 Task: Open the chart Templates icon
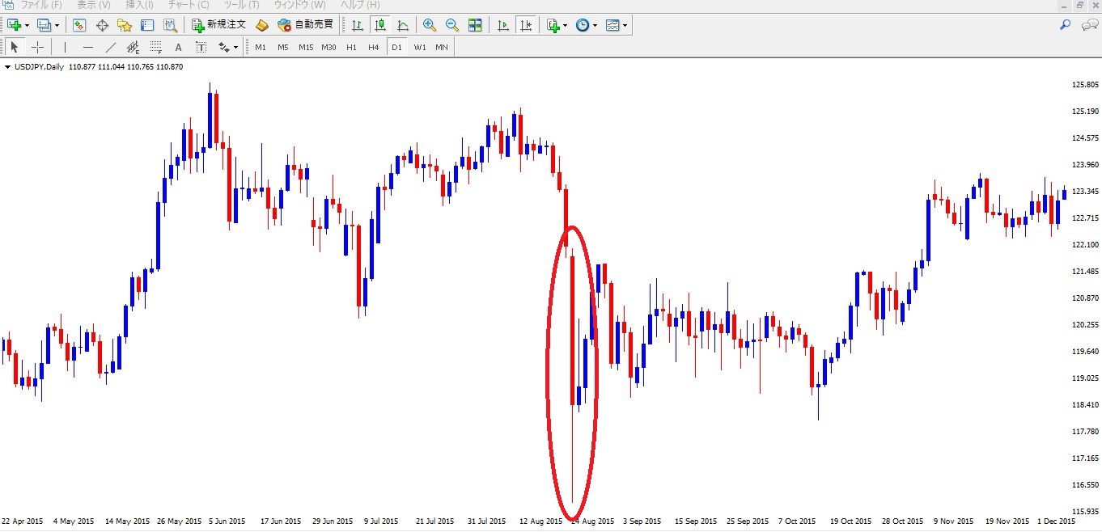click(612, 25)
